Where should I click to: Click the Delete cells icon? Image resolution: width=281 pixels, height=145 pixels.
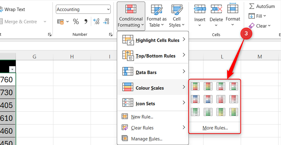coord(216,9)
